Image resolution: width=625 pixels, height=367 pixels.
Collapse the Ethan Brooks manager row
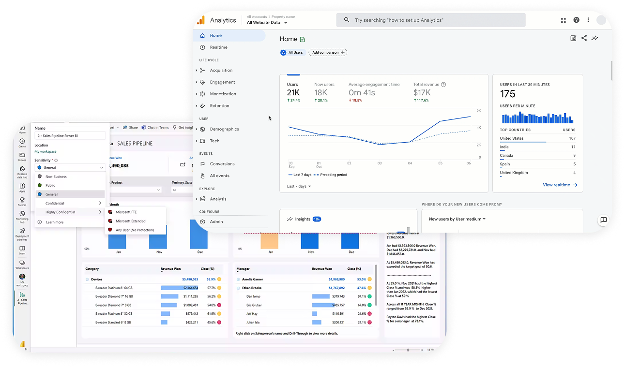[x=238, y=288]
